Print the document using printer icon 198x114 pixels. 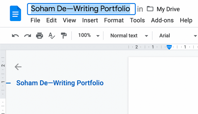[x=40, y=36]
